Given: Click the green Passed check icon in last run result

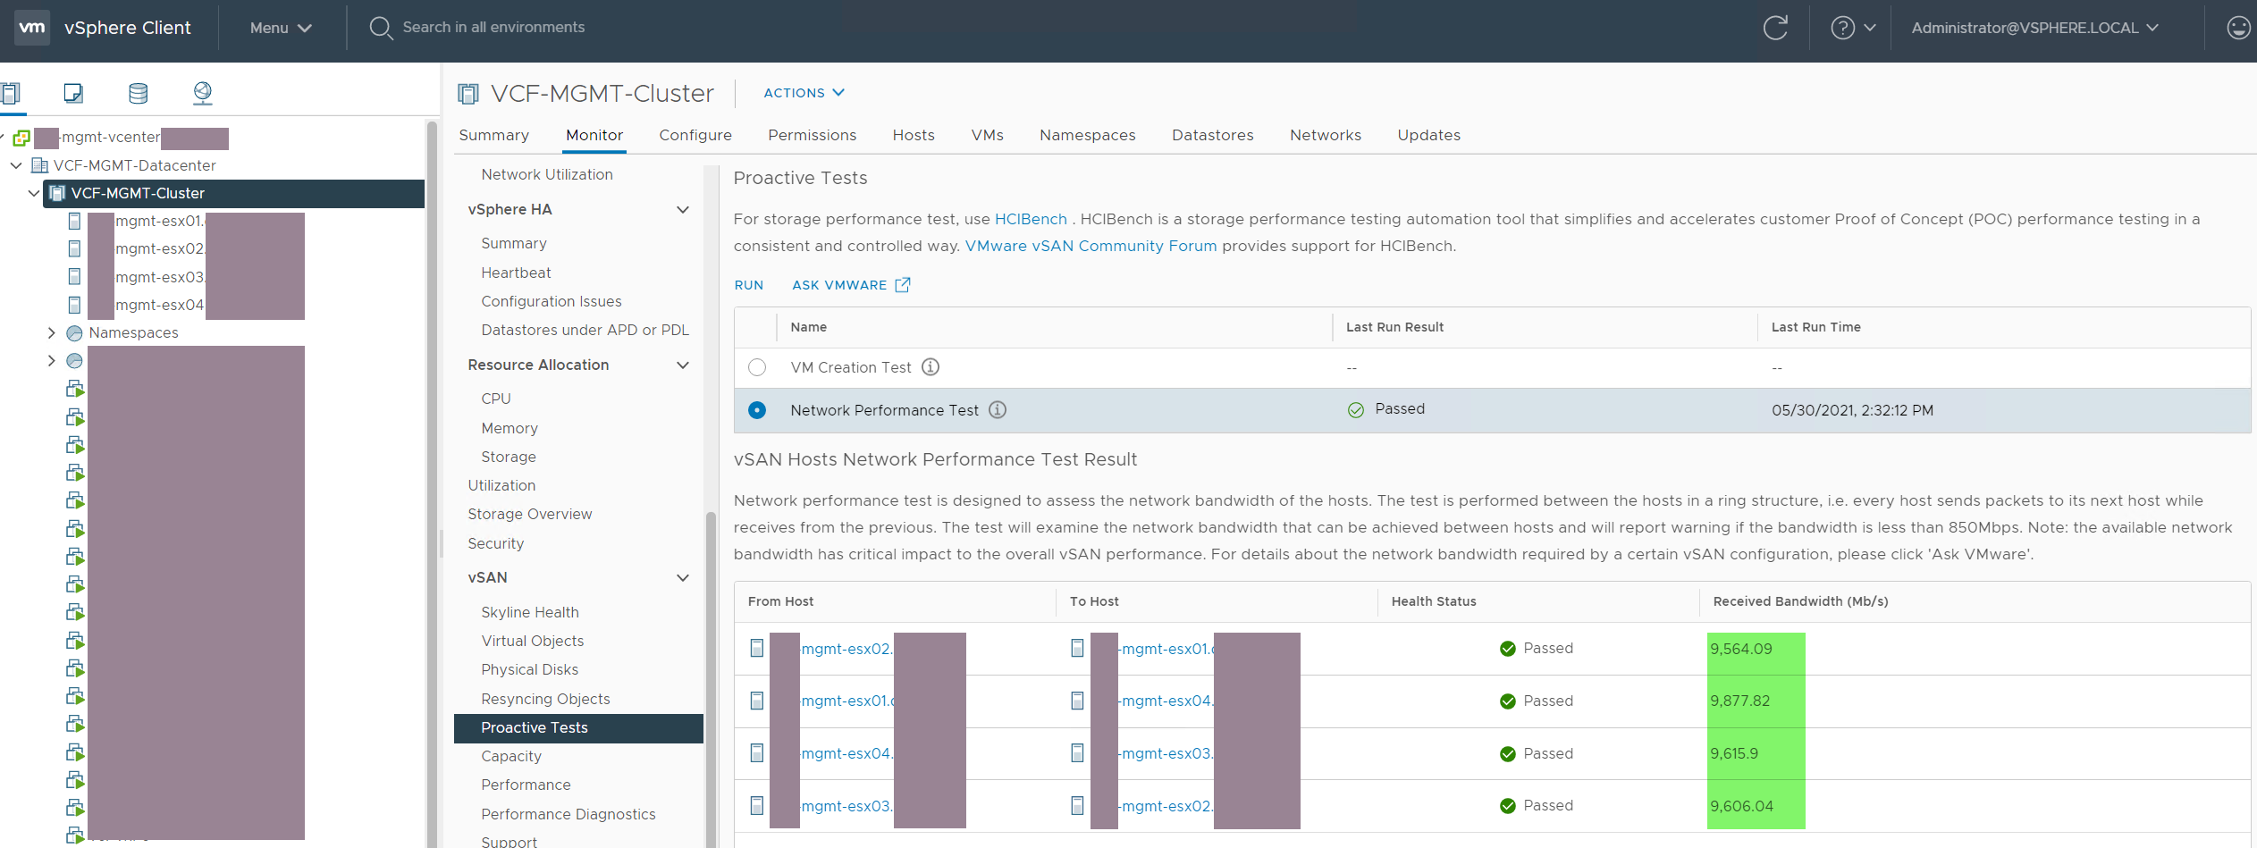Looking at the screenshot, I should [x=1356, y=410].
